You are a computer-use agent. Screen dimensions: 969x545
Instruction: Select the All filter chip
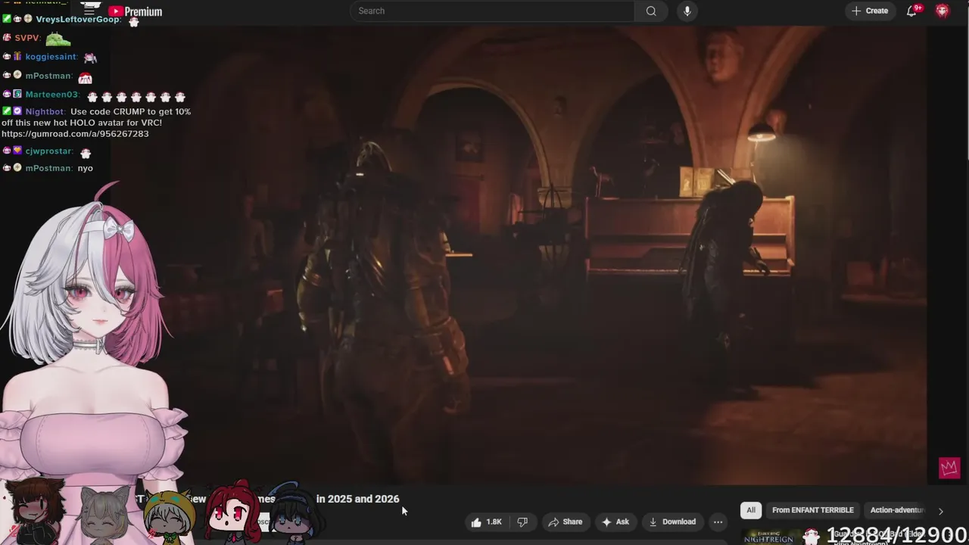751,510
